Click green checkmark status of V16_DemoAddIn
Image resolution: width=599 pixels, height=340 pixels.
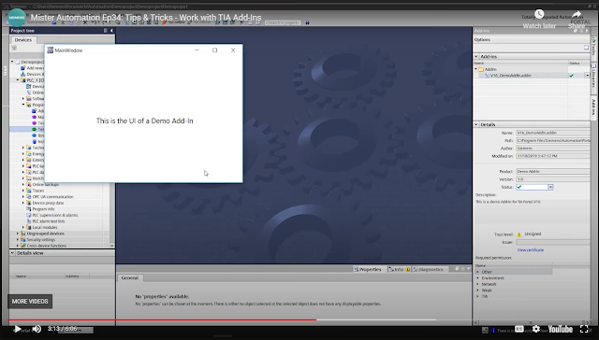(x=572, y=76)
